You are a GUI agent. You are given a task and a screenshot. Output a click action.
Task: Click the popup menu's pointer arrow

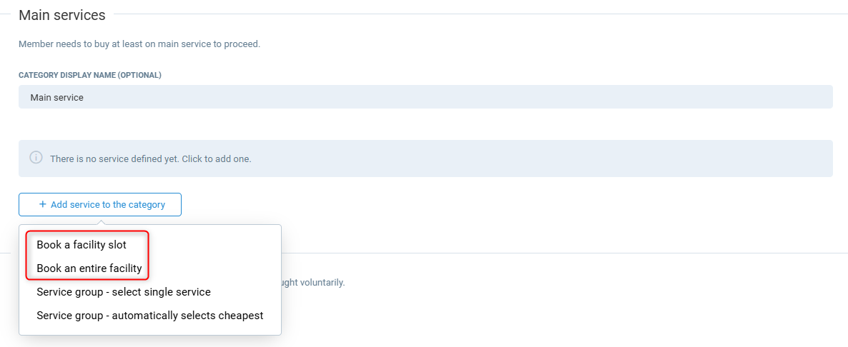100,221
